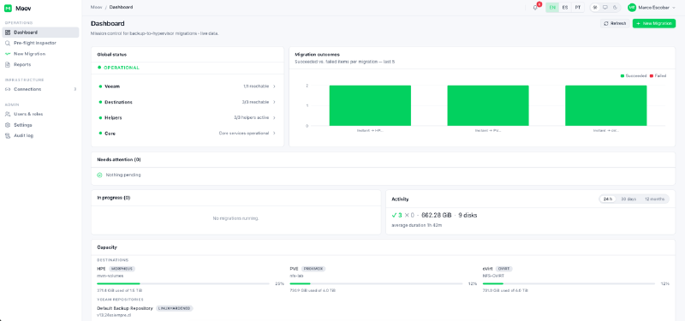
Task: Click the green Moov logo icon
Action: [x=8, y=9]
